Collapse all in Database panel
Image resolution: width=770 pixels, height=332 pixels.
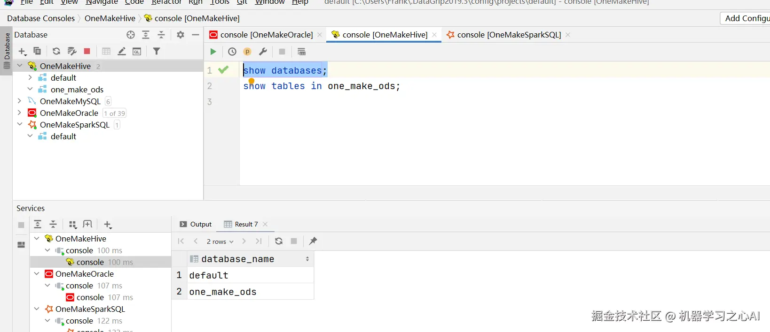pos(161,35)
